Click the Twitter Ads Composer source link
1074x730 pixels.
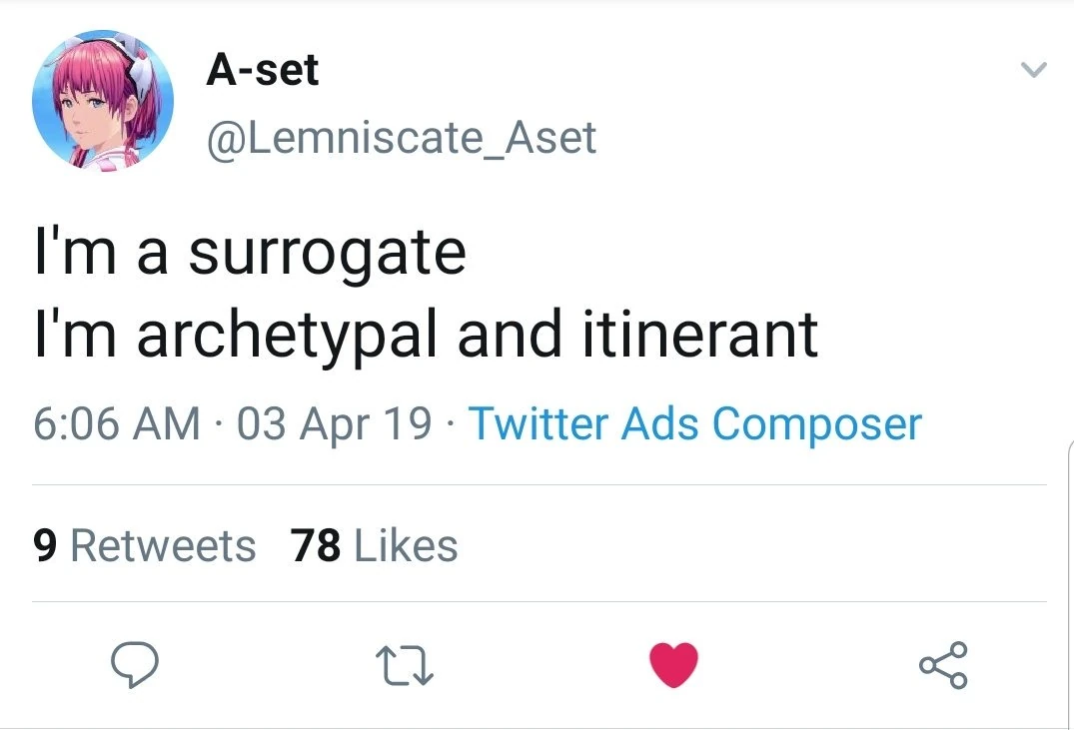pos(694,423)
